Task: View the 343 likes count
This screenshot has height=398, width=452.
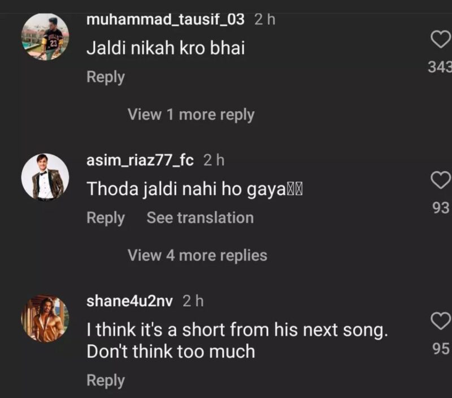Action: 440,67
